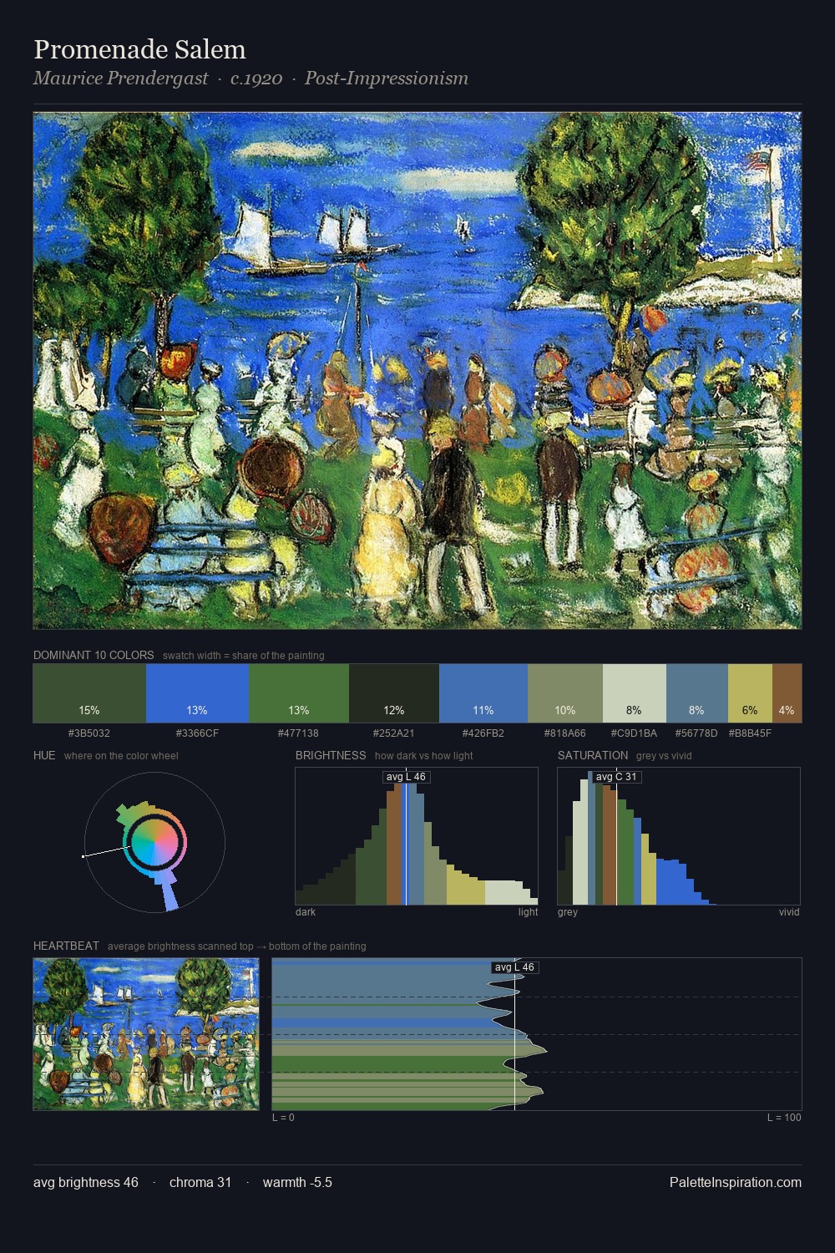Image resolution: width=835 pixels, height=1253 pixels.
Task: Click the olive 10% swatch #818A66
Action: [565, 693]
